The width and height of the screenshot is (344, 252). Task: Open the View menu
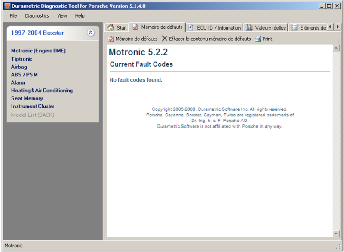click(x=62, y=16)
